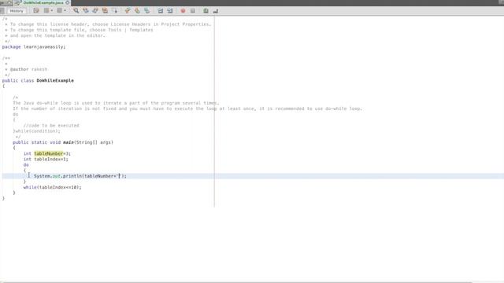Close the DoWhileExample.java tab
Image resolution: width=504 pixels, height=283 pixels.
pyautogui.click(x=68, y=2)
